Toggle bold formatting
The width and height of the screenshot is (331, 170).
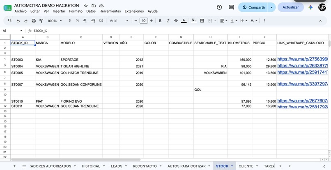click(x=160, y=20)
